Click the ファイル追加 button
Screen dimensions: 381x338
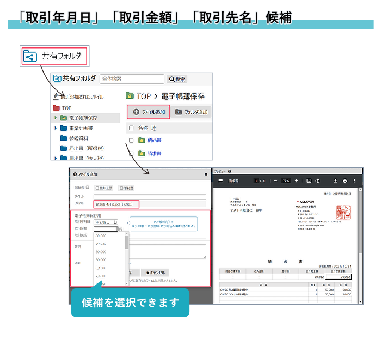tap(149, 112)
